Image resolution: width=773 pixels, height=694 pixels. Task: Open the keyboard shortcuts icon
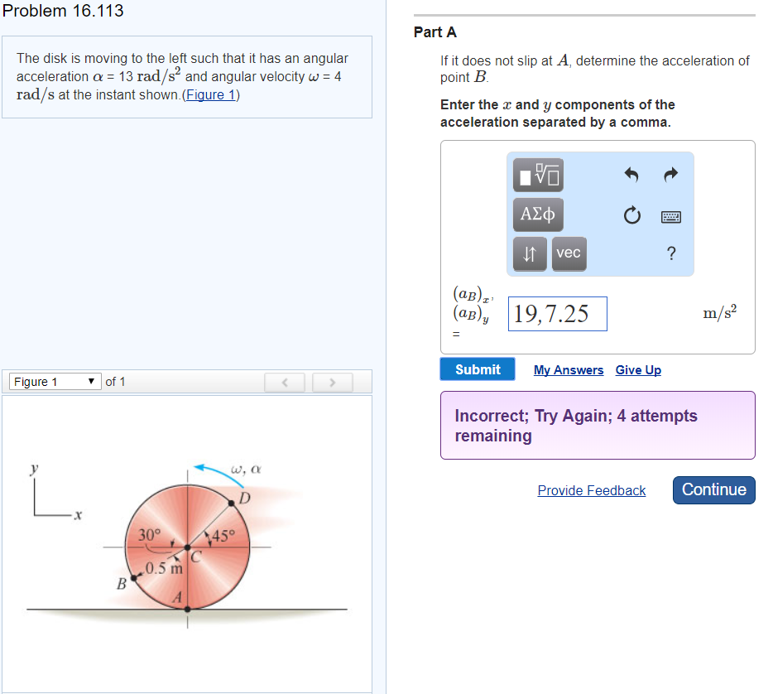670,216
